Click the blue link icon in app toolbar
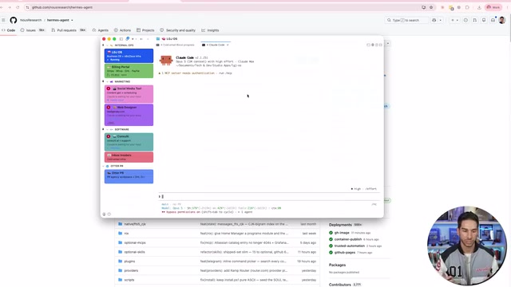 (128, 39)
